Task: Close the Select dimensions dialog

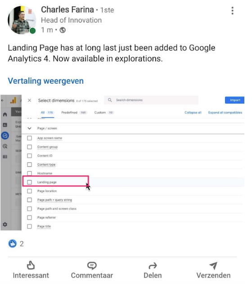Action: (29, 100)
